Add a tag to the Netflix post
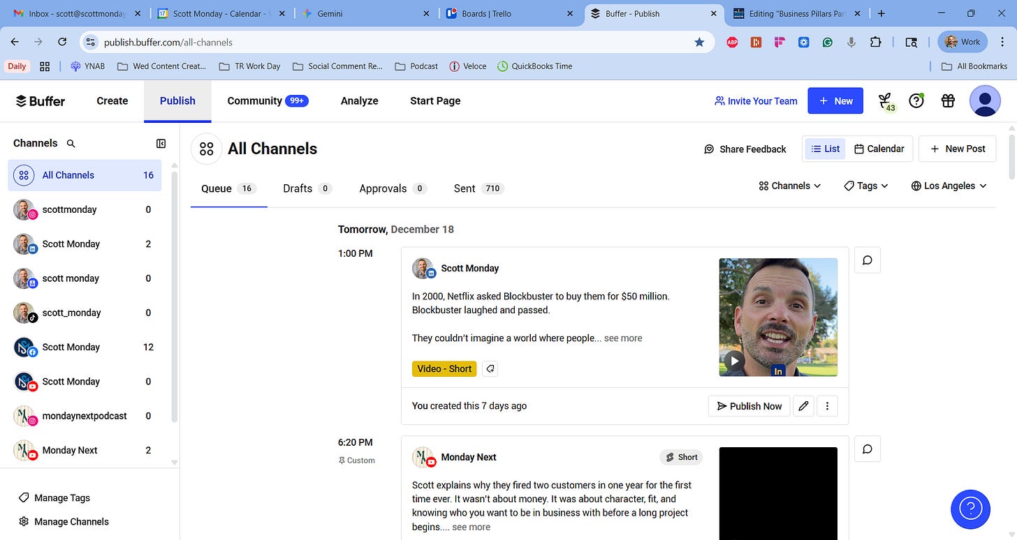 [490, 369]
